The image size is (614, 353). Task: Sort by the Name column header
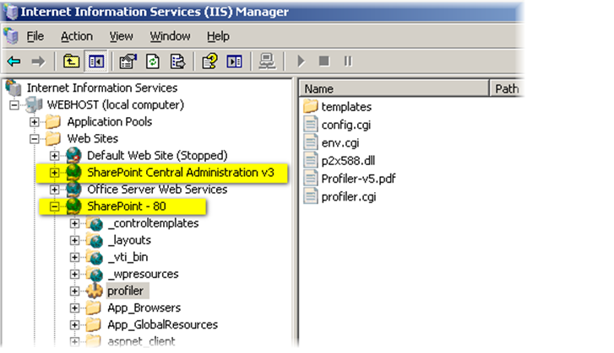click(x=394, y=88)
